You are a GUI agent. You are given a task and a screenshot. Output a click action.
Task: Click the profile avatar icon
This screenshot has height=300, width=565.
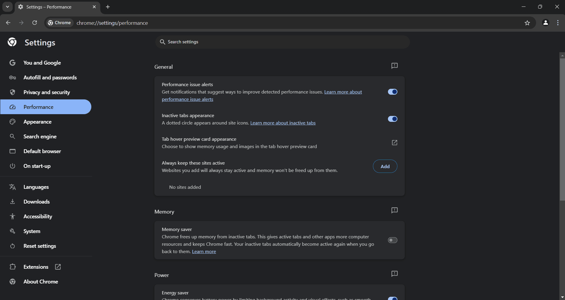point(546,23)
